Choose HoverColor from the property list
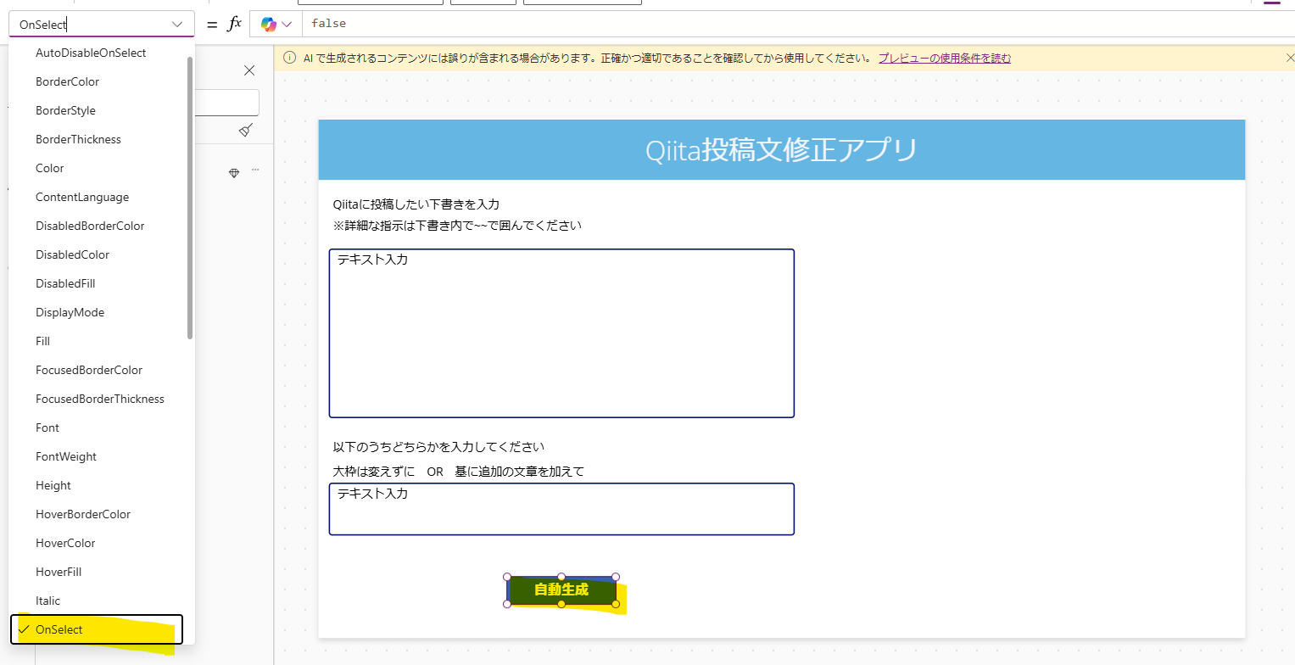This screenshot has height=665, width=1295. pos(65,543)
